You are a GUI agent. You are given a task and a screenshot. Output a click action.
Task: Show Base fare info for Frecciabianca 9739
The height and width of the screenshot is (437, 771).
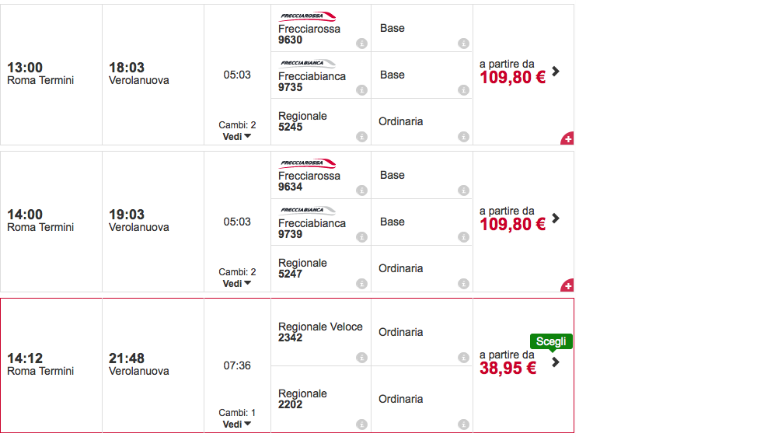pos(464,237)
